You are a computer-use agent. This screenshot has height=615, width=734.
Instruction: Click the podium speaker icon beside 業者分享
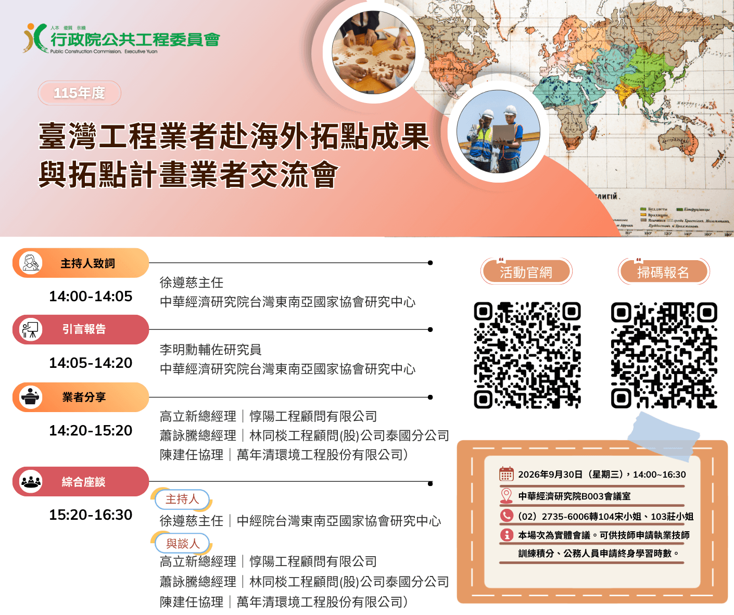click(31, 397)
